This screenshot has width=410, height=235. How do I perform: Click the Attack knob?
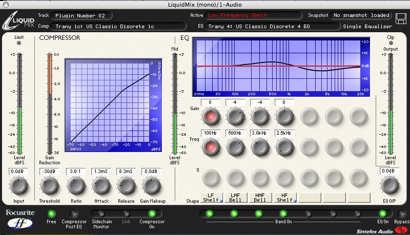pyautogui.click(x=101, y=186)
